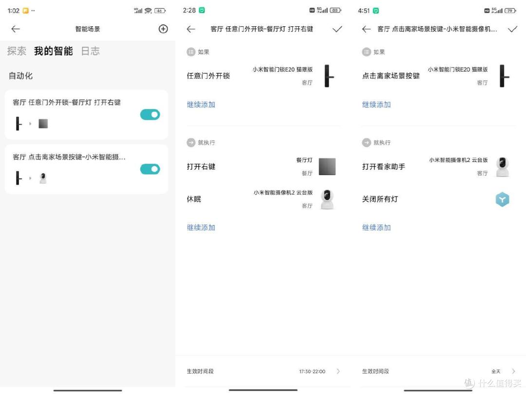Open the 日志 tab
This screenshot has width=526, height=394.
[90, 51]
